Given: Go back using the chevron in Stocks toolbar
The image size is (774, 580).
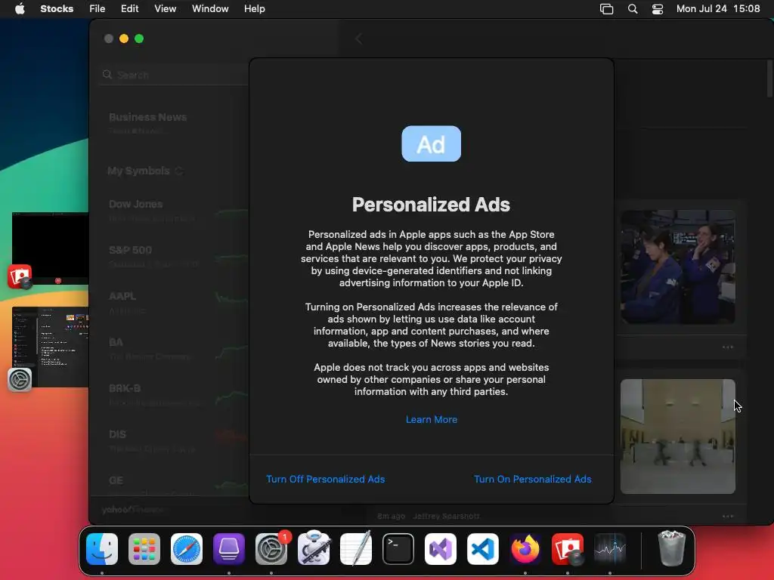Looking at the screenshot, I should click(x=359, y=39).
